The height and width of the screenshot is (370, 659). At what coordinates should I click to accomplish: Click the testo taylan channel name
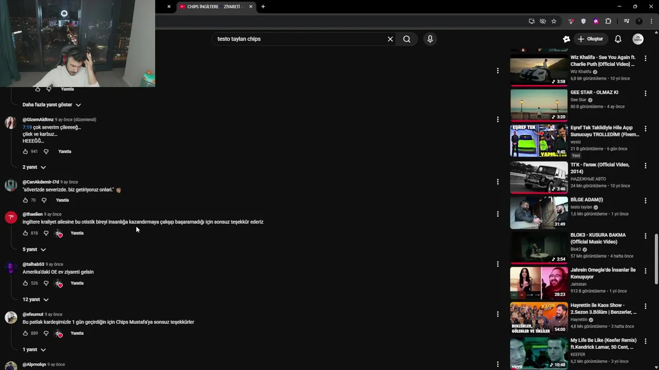coord(581,207)
